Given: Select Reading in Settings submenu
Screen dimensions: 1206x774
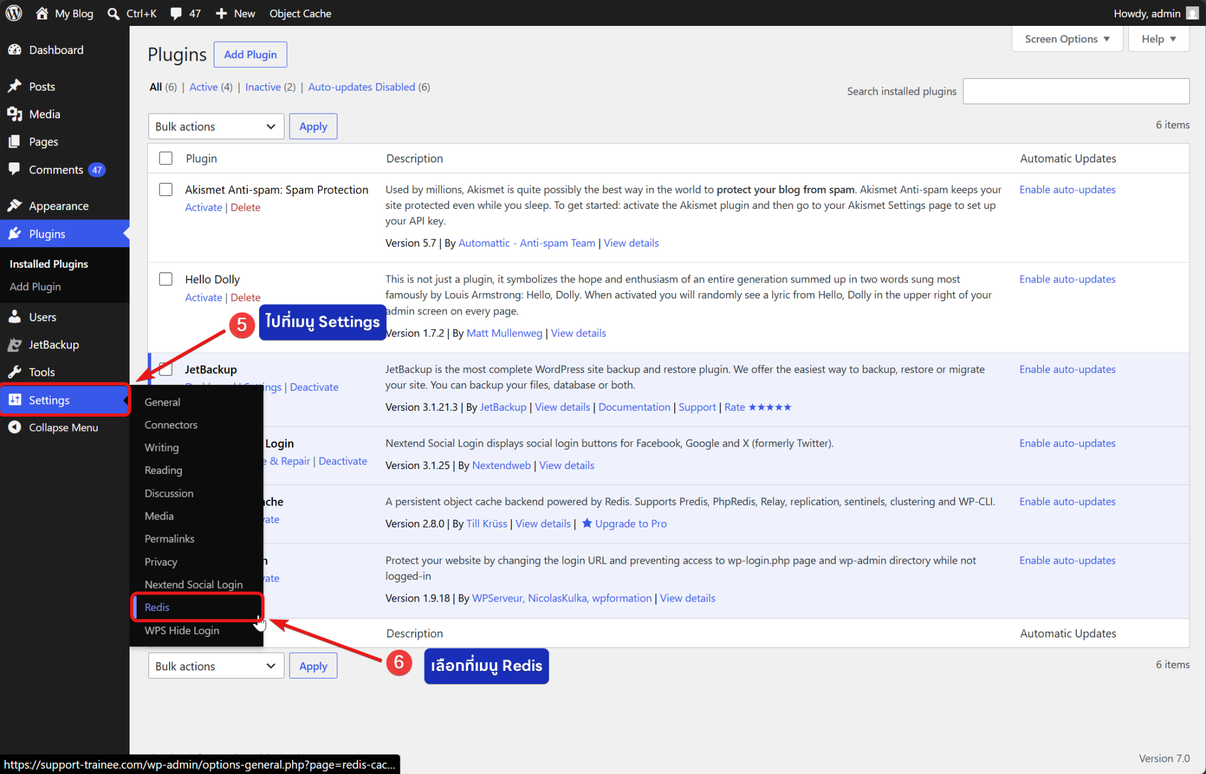Looking at the screenshot, I should point(163,470).
